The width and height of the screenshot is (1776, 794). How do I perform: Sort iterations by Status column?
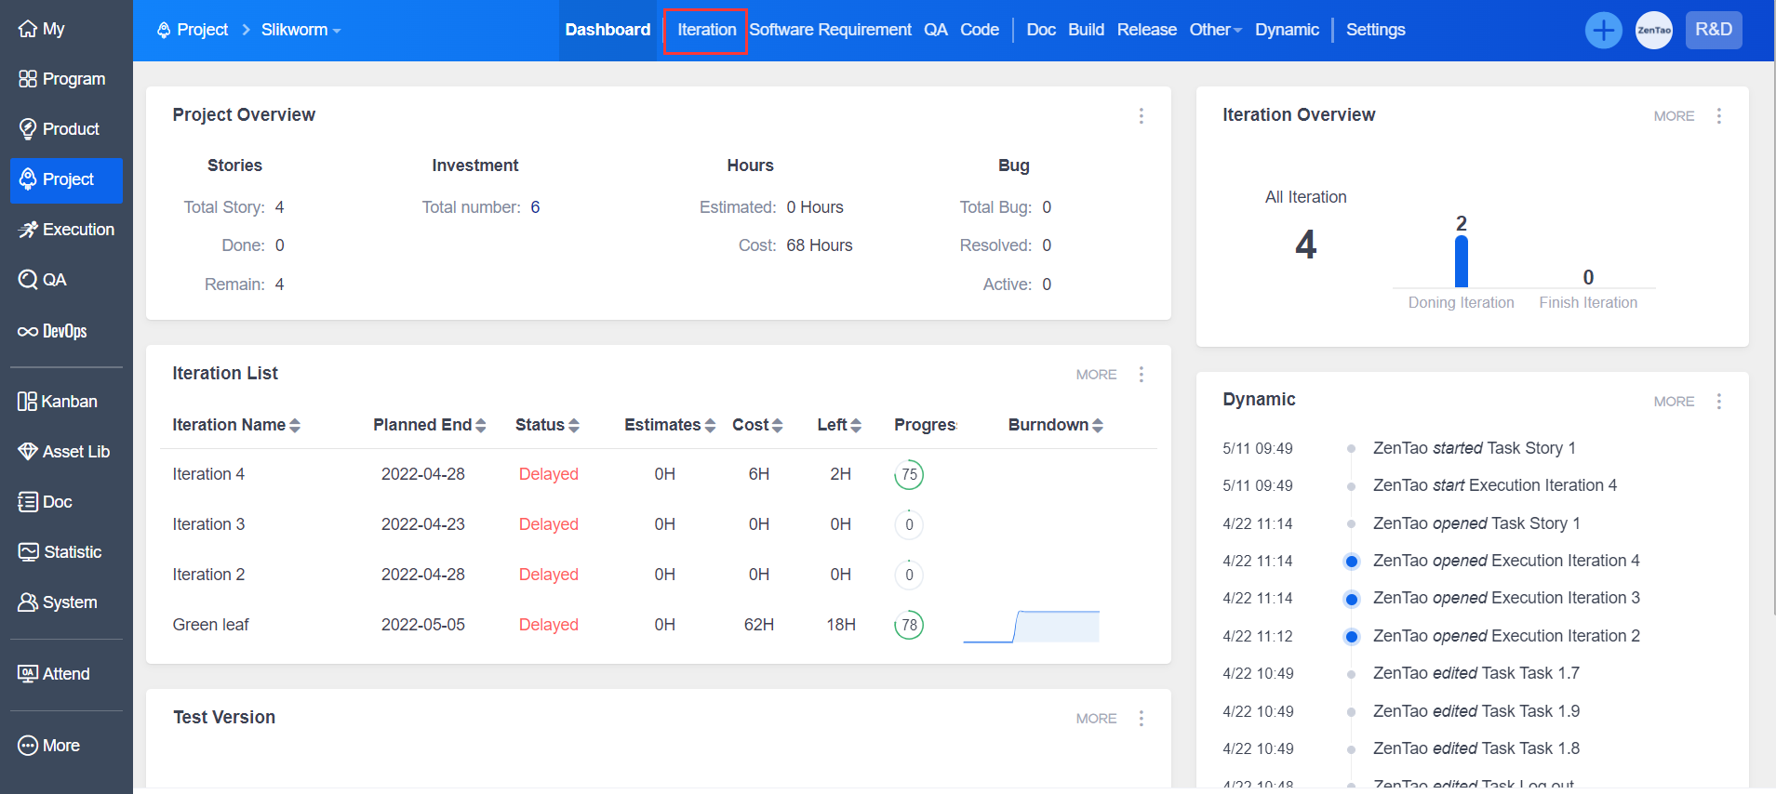point(547,425)
